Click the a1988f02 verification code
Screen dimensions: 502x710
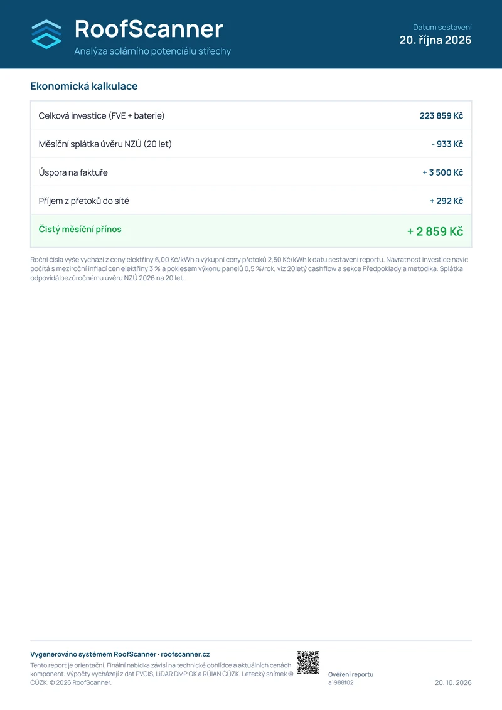click(x=341, y=682)
